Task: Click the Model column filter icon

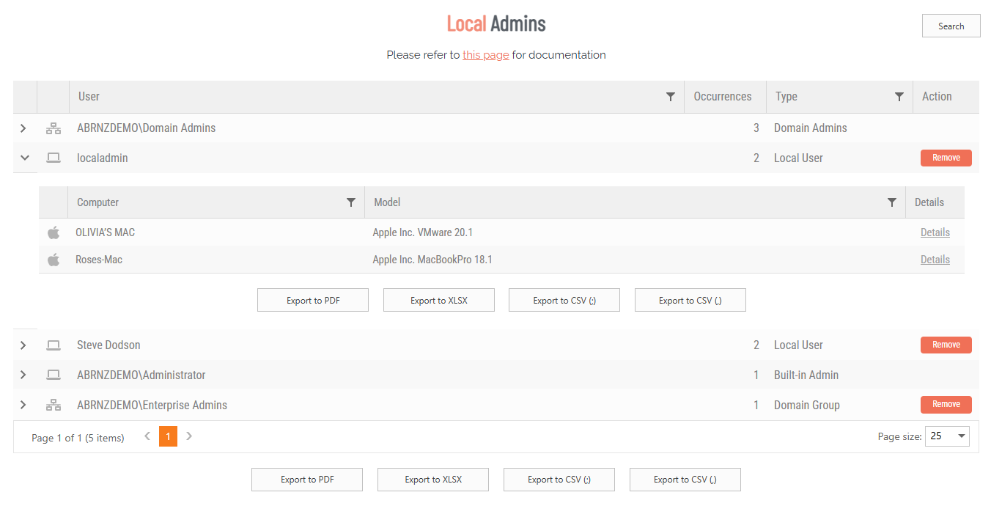Action: point(891,202)
